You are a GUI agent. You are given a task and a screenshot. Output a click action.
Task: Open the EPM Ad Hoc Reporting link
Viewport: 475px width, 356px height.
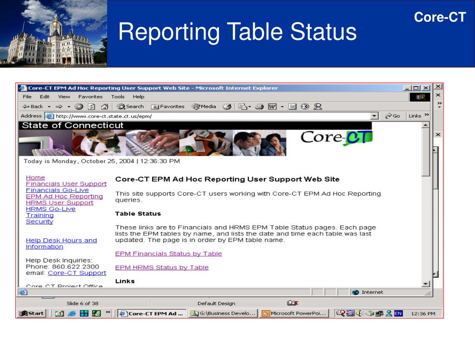pos(64,197)
